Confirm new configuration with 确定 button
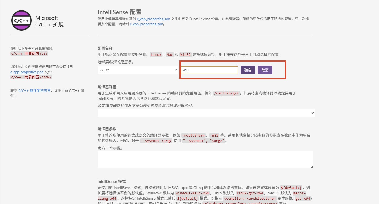 click(248, 70)
